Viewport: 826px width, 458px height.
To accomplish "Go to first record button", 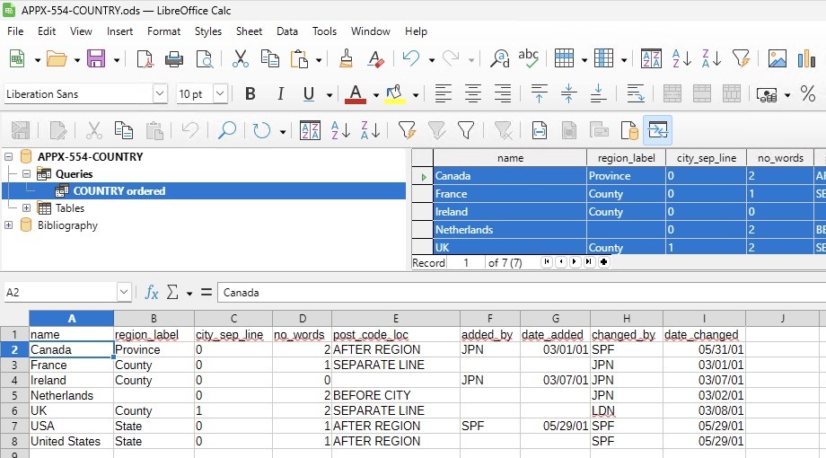I will pyautogui.click(x=547, y=262).
